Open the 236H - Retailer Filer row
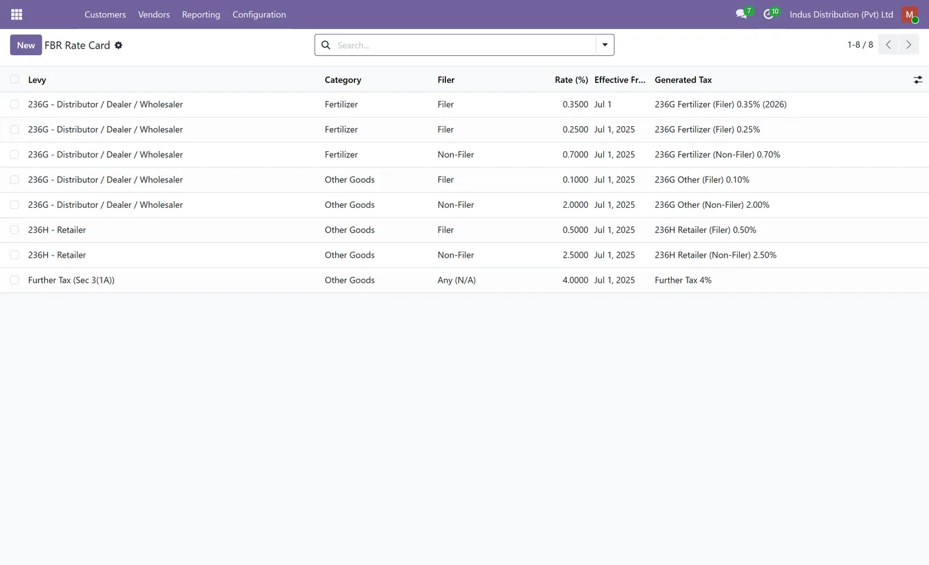Screen dimensions: 929x565 [x=464, y=230]
